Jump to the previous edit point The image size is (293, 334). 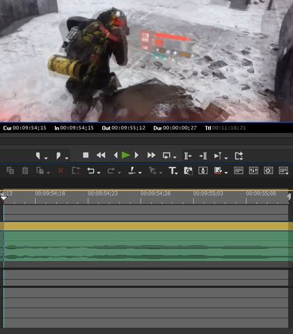188,156
